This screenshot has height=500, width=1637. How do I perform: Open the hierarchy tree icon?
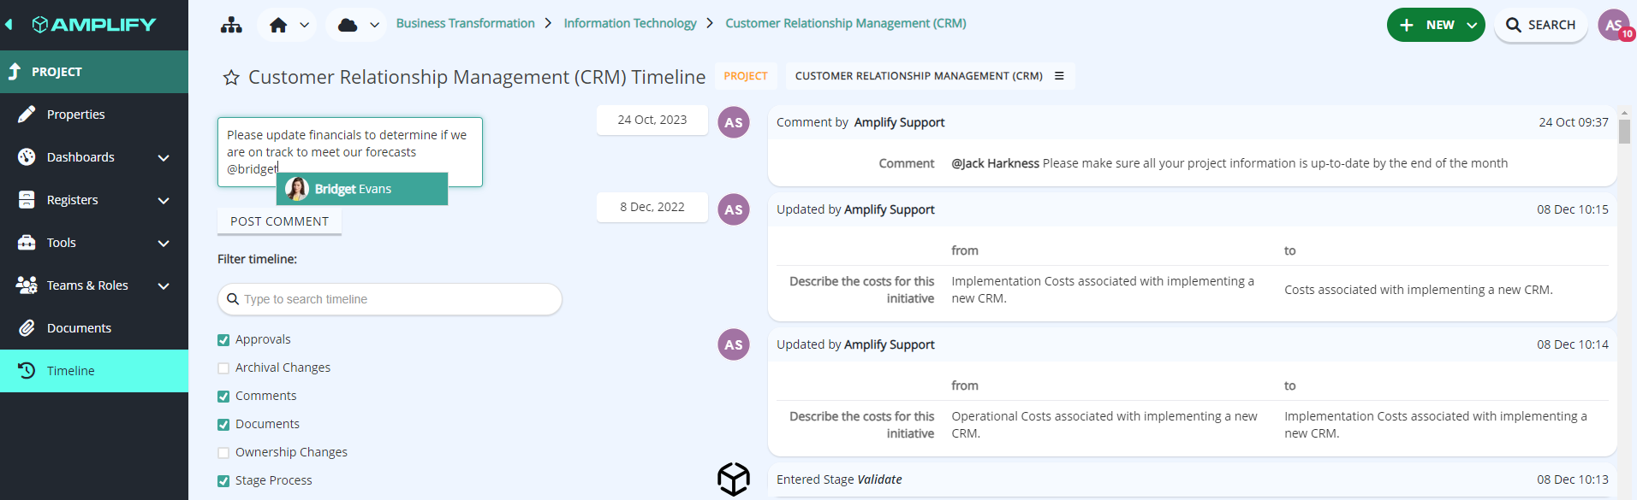click(231, 25)
